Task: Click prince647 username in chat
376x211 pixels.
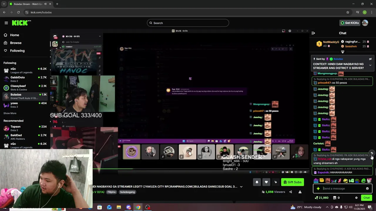Action: click(x=324, y=83)
